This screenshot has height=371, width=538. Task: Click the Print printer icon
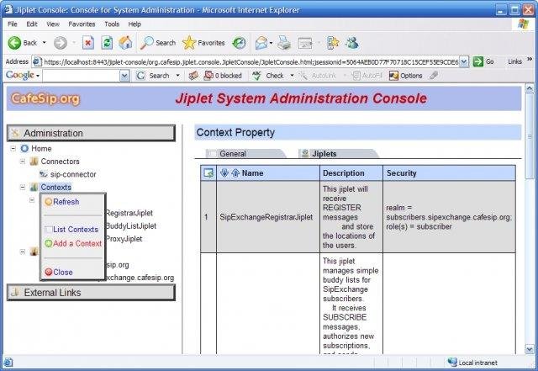pos(284,43)
